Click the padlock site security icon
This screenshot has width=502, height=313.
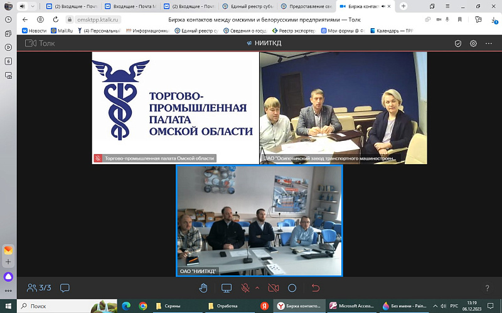click(x=70, y=20)
